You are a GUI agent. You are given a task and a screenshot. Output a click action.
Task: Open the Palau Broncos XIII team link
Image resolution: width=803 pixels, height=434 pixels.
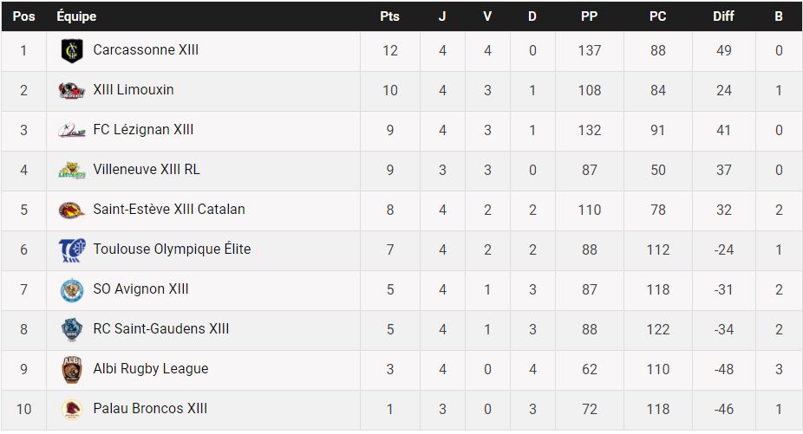coord(150,409)
